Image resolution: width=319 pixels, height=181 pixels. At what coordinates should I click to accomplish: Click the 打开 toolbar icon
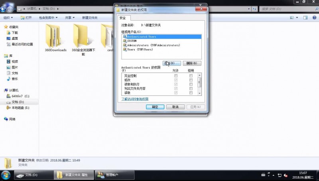[x=22, y=18]
